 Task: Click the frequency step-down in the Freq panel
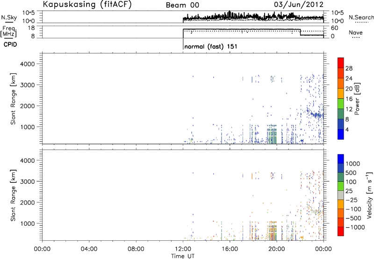tap(300, 32)
